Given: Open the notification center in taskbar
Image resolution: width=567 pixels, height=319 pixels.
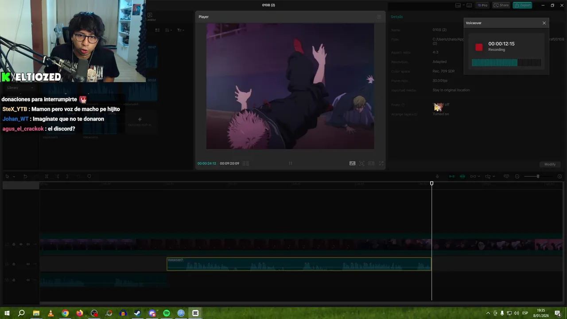Looking at the screenshot, I should (x=558, y=313).
